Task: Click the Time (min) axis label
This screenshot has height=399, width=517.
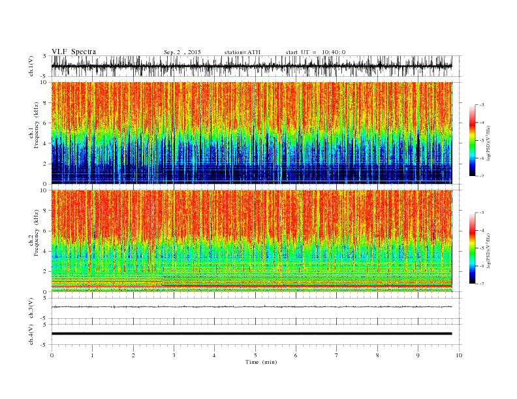Action: 261,362
